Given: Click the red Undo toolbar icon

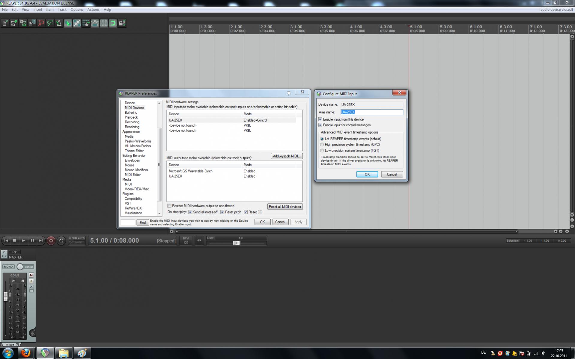Looking at the screenshot, I should click(x=41, y=23).
